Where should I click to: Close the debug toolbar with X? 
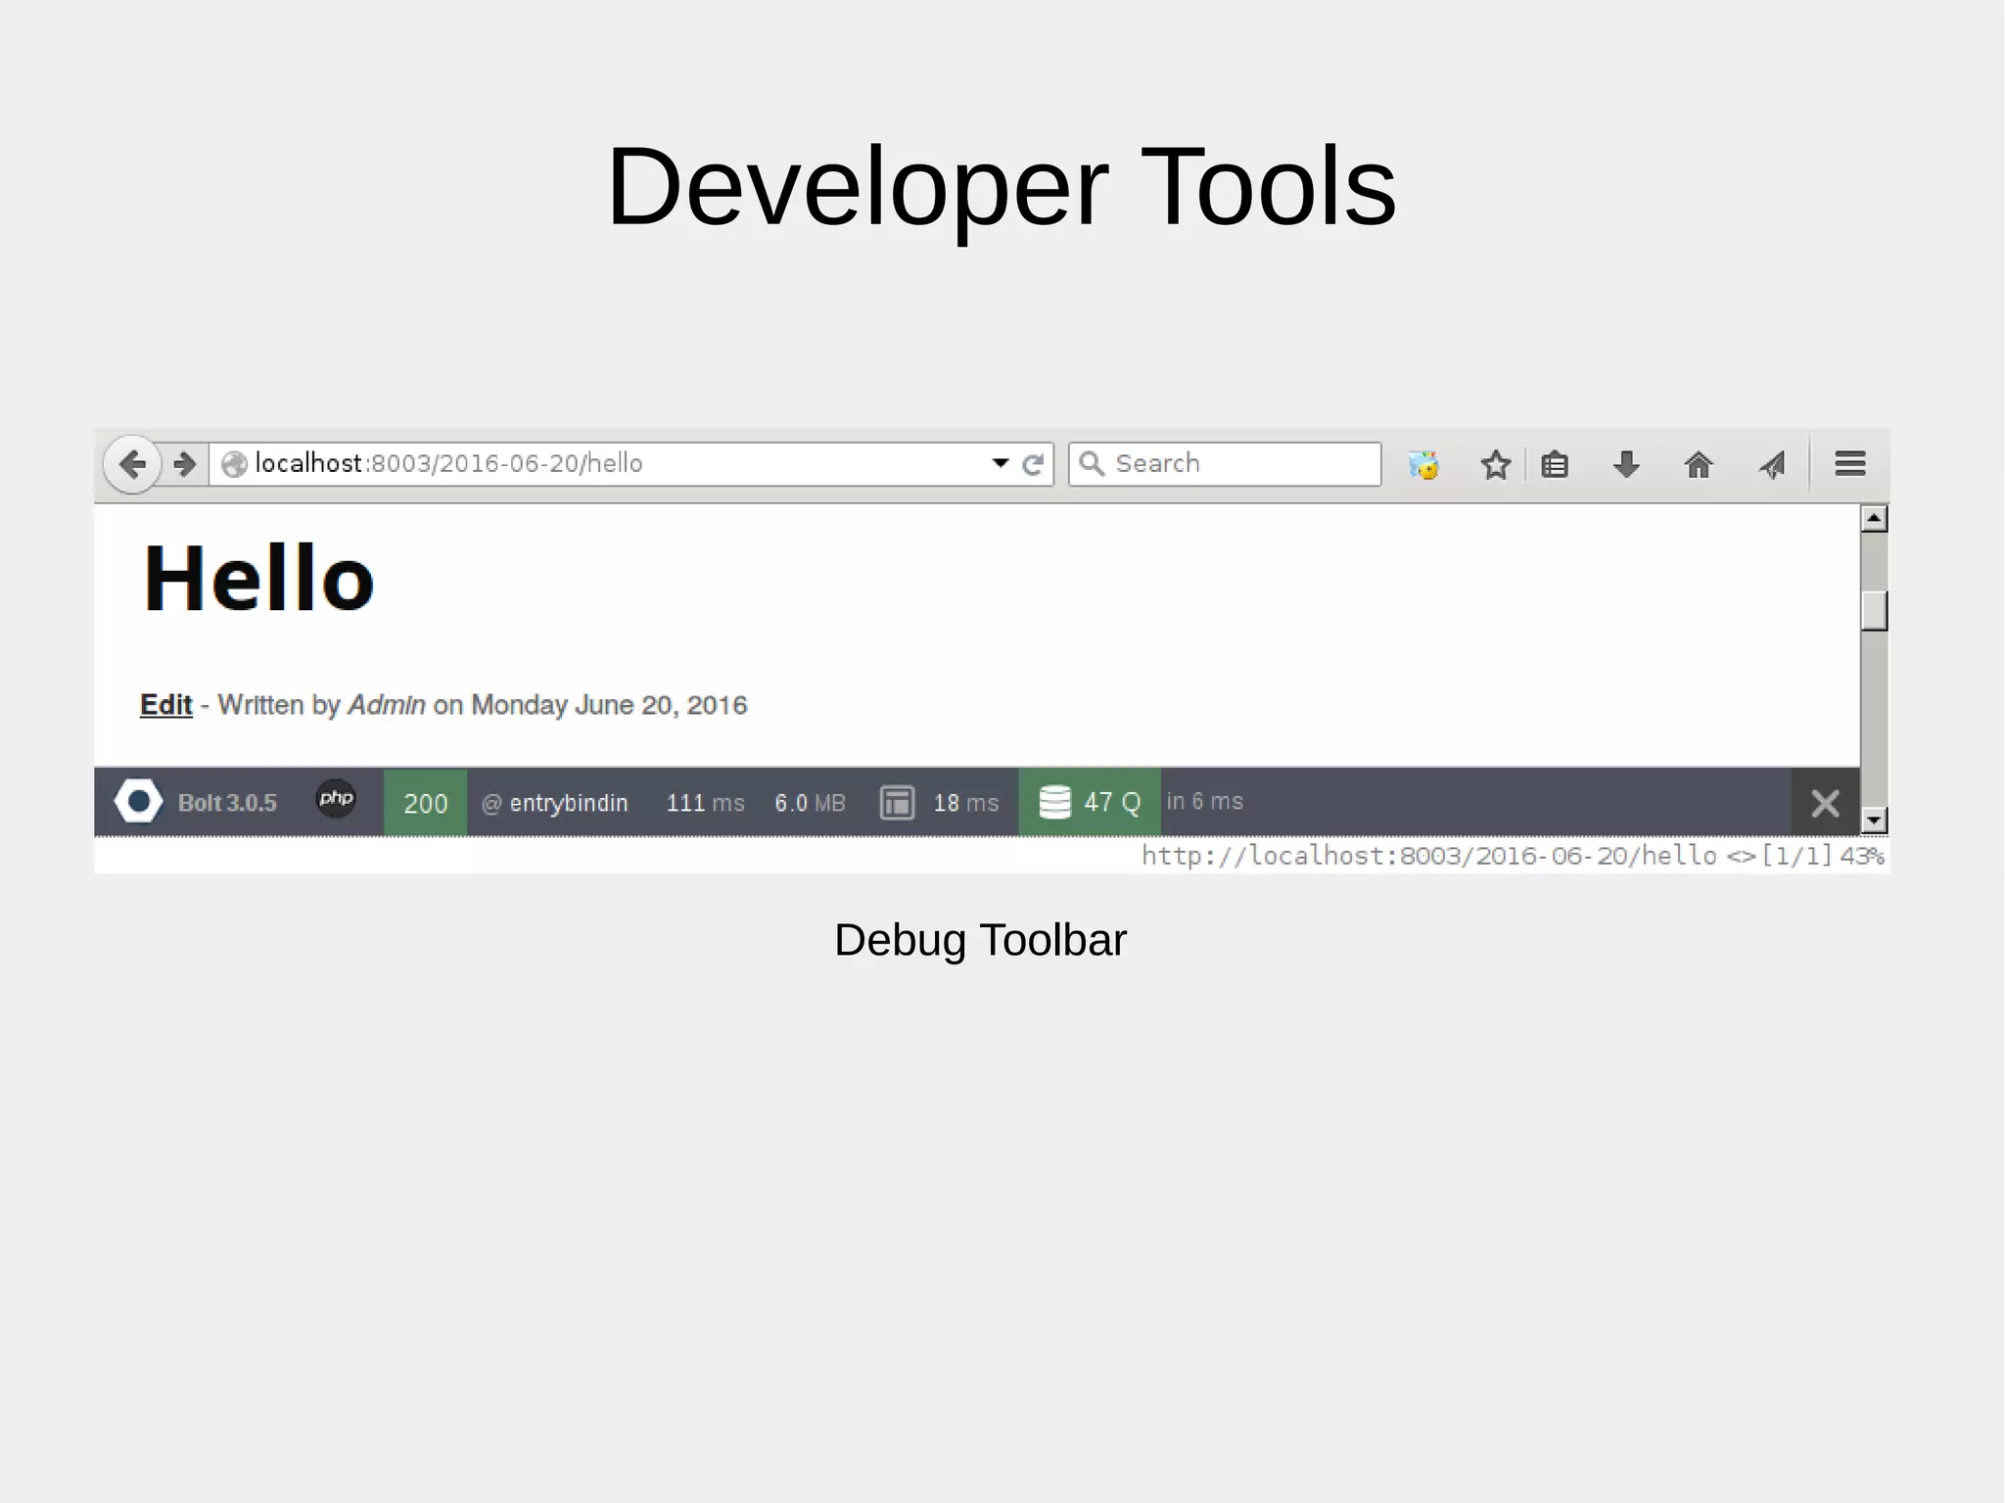(1825, 804)
